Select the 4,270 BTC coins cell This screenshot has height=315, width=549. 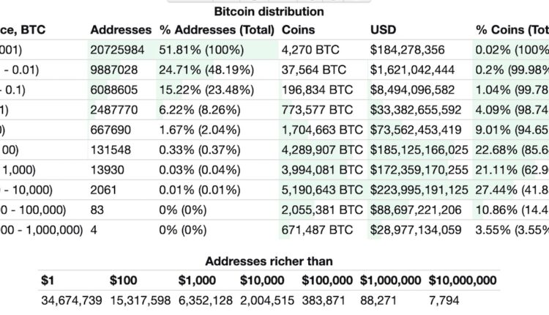coord(306,50)
